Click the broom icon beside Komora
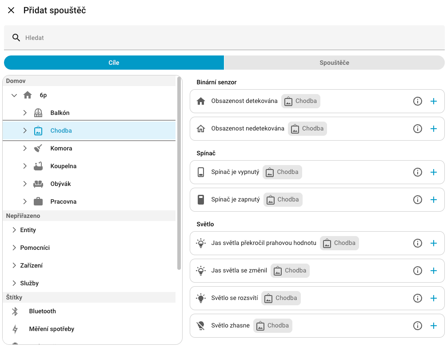The width and height of the screenshot is (447, 347). [39, 148]
